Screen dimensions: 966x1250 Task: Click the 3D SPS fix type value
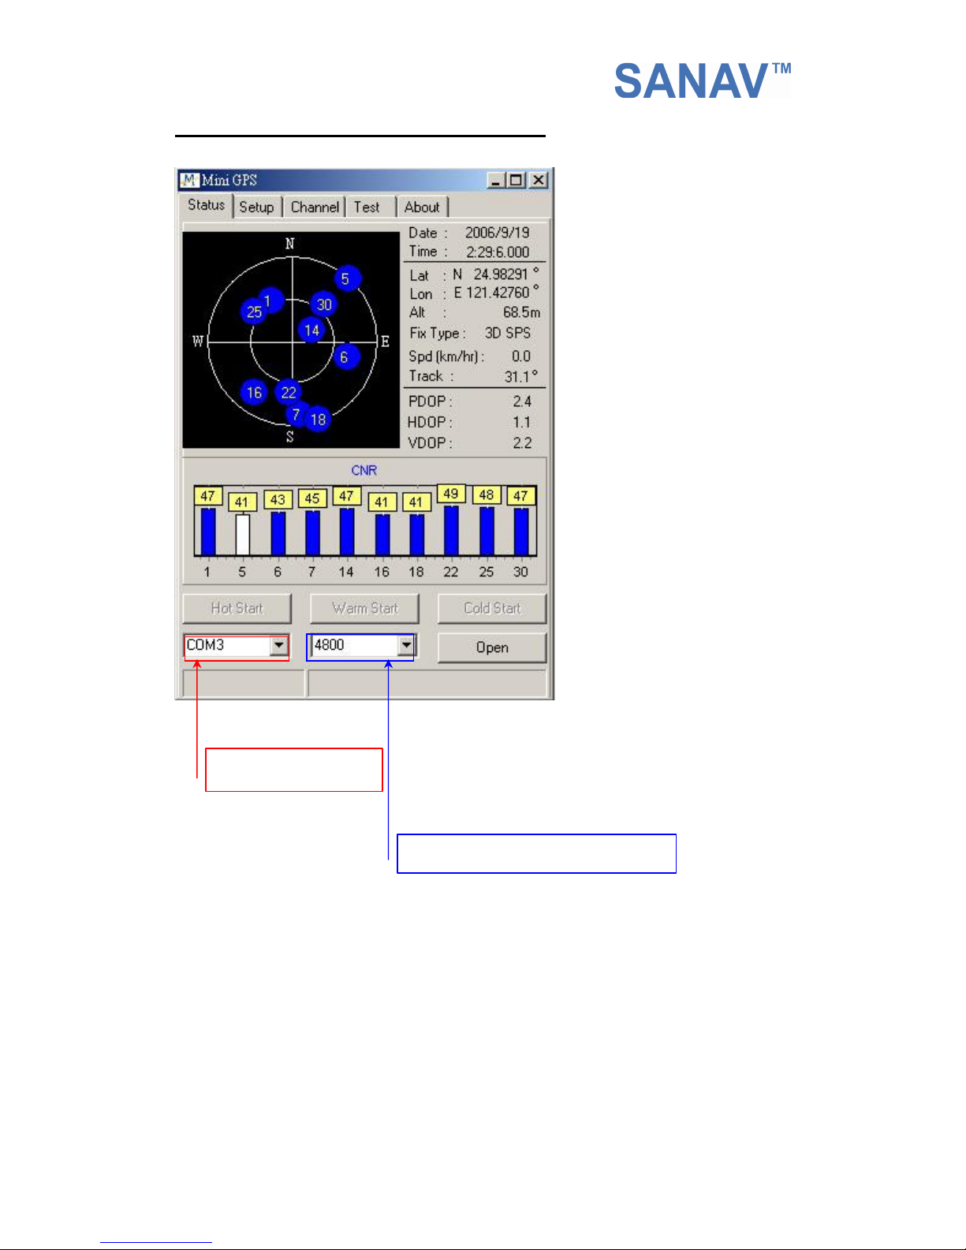click(508, 333)
